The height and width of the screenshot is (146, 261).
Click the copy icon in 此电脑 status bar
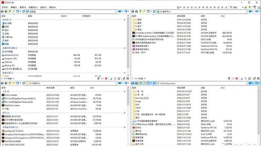pos(115,78)
